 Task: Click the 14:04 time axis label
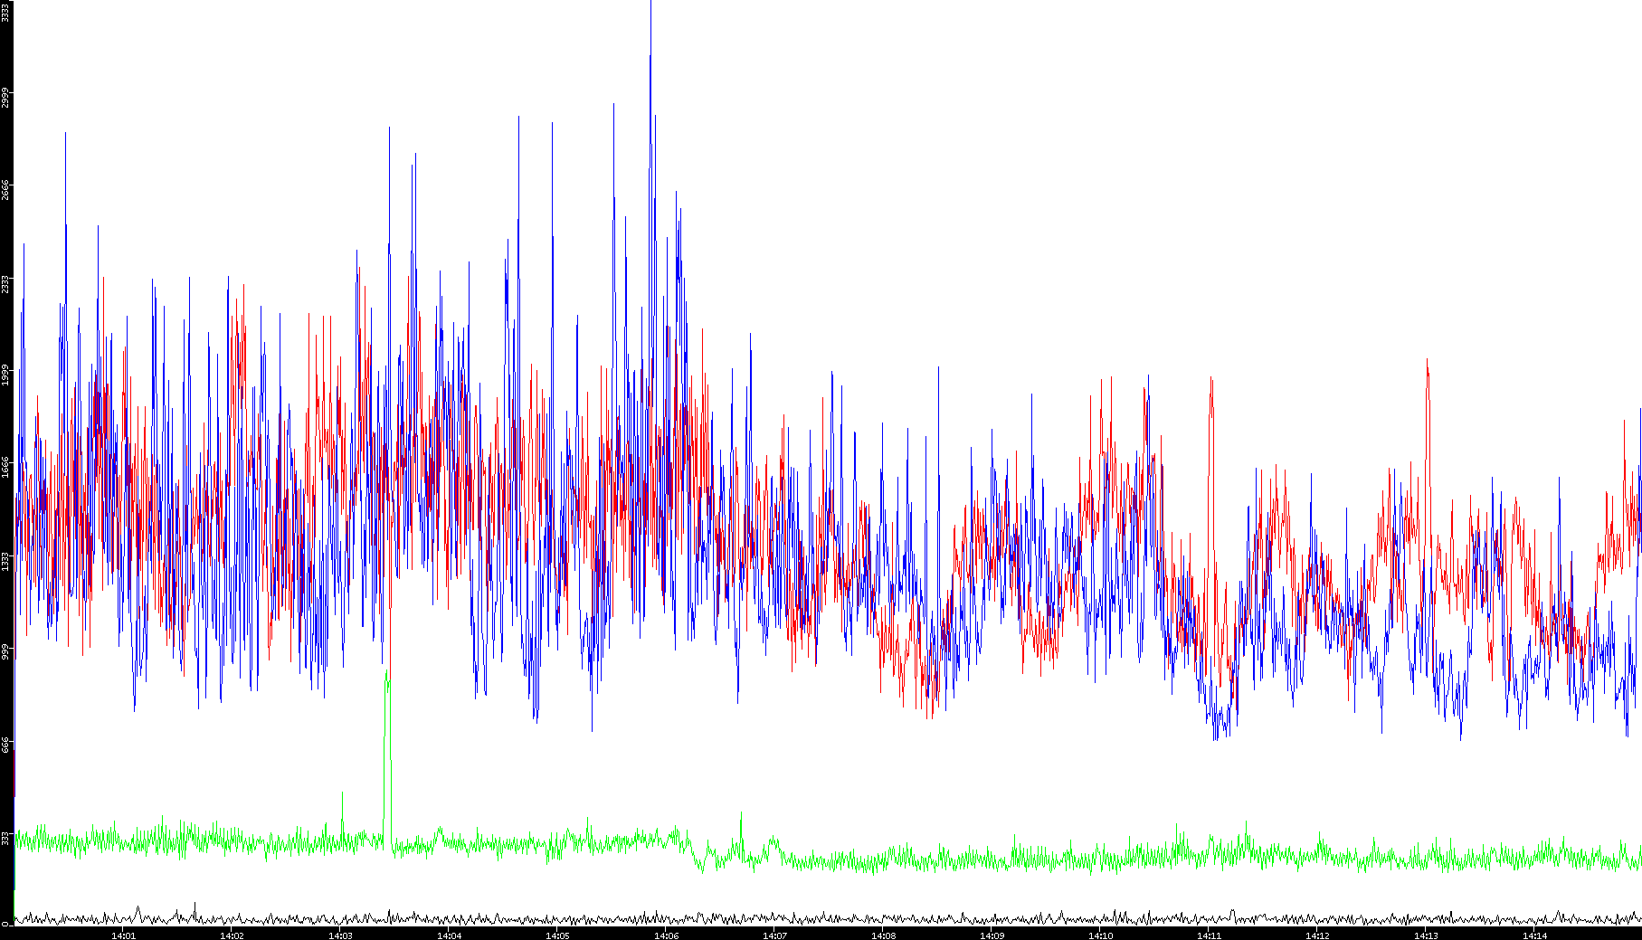(x=449, y=935)
